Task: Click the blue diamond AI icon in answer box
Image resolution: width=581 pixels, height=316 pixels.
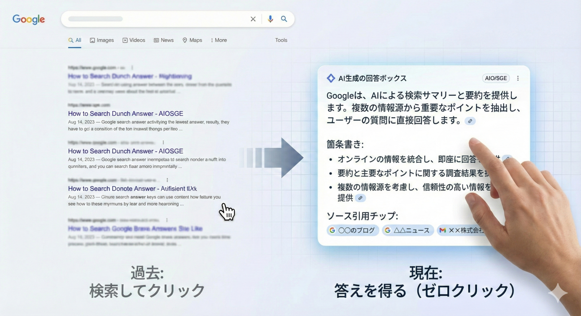Action: [x=331, y=78]
